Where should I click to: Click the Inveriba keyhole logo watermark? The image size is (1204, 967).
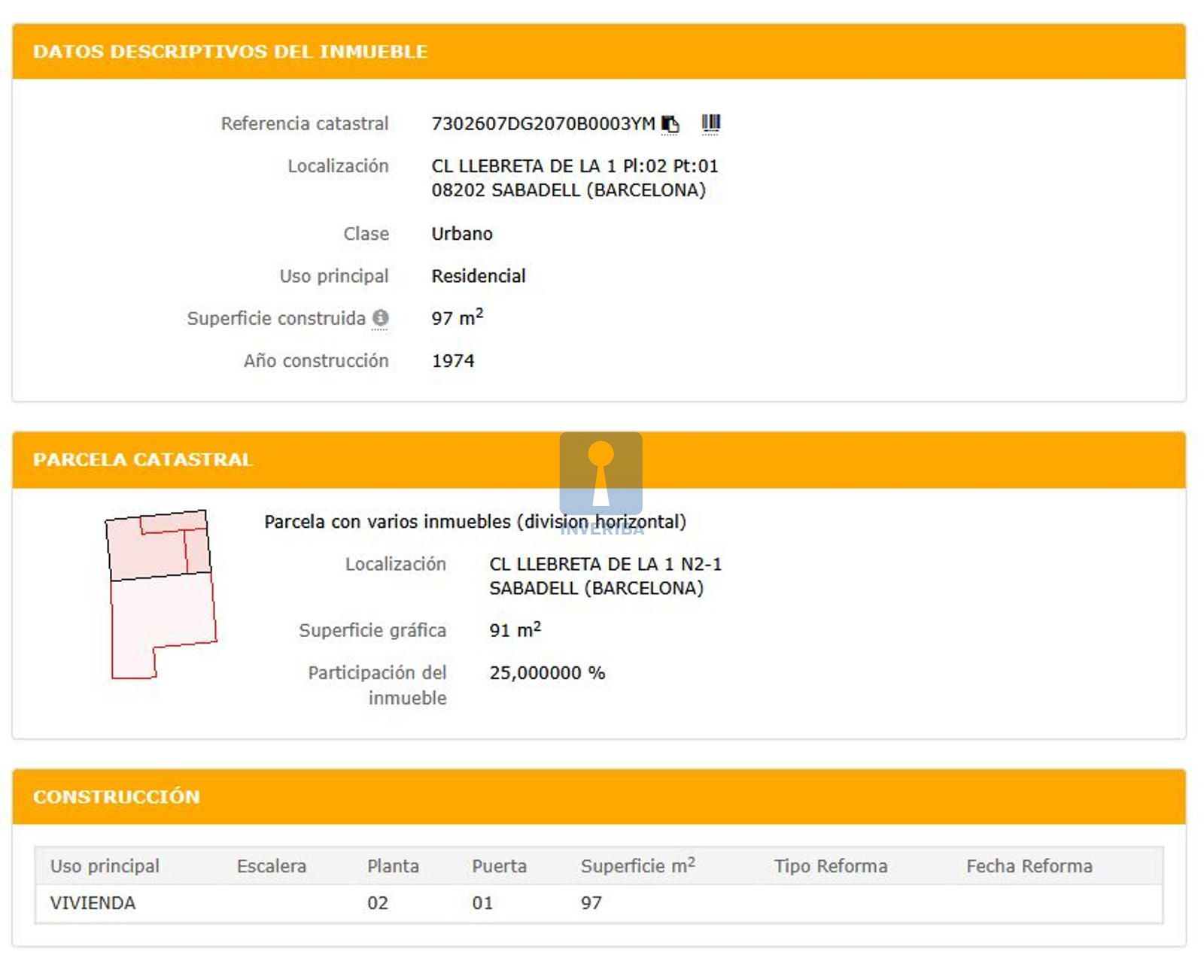pyautogui.click(x=600, y=474)
